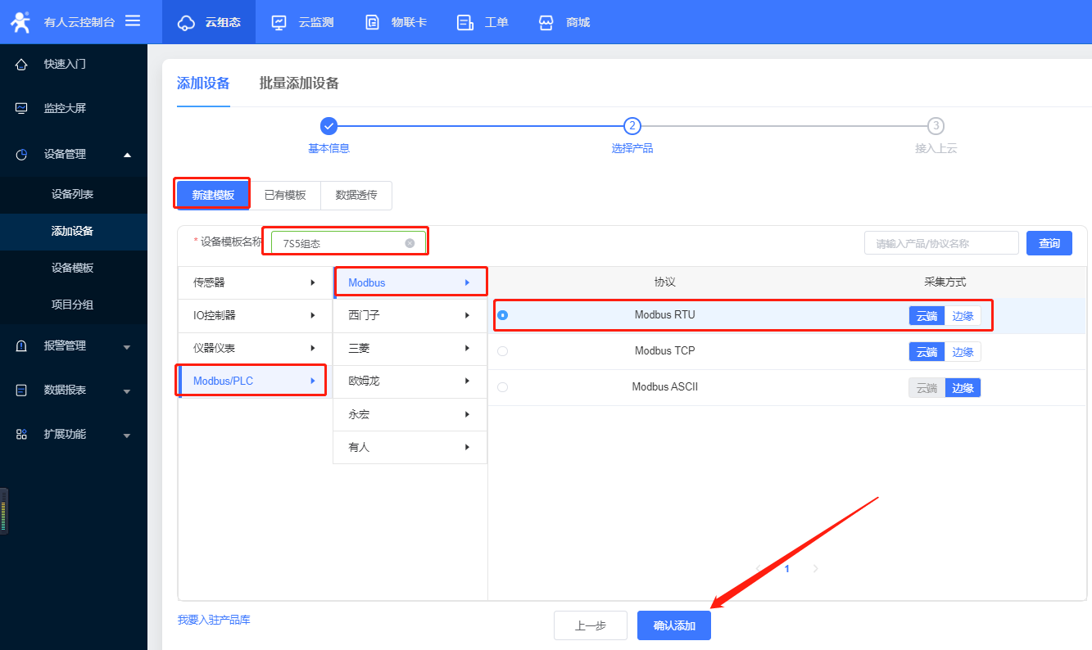
Task: Select the Modbus ASCII radio button
Action: pyautogui.click(x=502, y=387)
